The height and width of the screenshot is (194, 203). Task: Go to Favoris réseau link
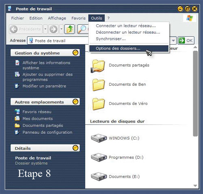[x=37, y=112]
